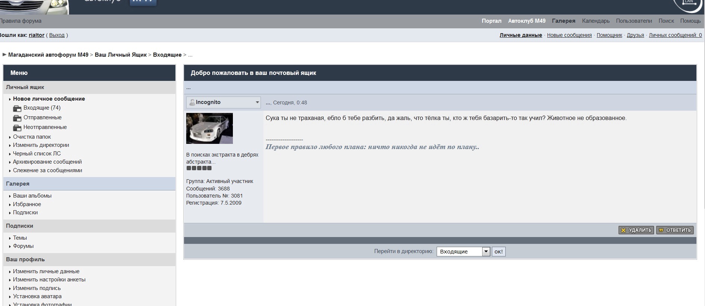Click the rialtor username link
The width and height of the screenshot is (705, 306).
37,35
